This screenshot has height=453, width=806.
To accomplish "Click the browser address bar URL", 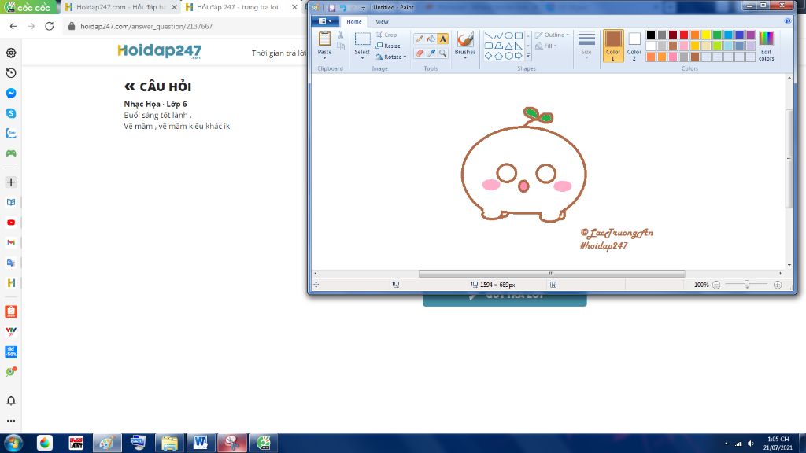I will pyautogui.click(x=146, y=26).
